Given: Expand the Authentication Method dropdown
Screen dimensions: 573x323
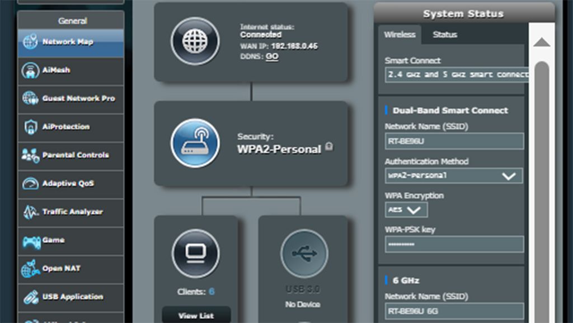Looking at the screenshot, I should click(x=453, y=176).
